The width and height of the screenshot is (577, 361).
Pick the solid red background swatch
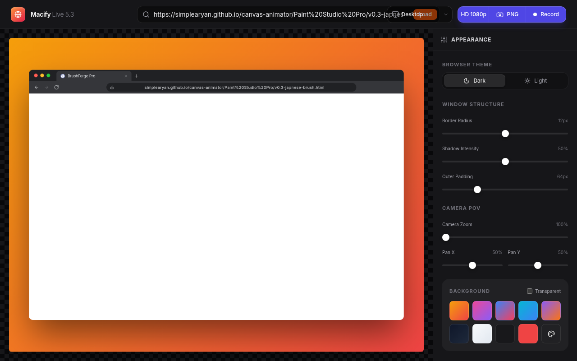[x=528, y=334]
